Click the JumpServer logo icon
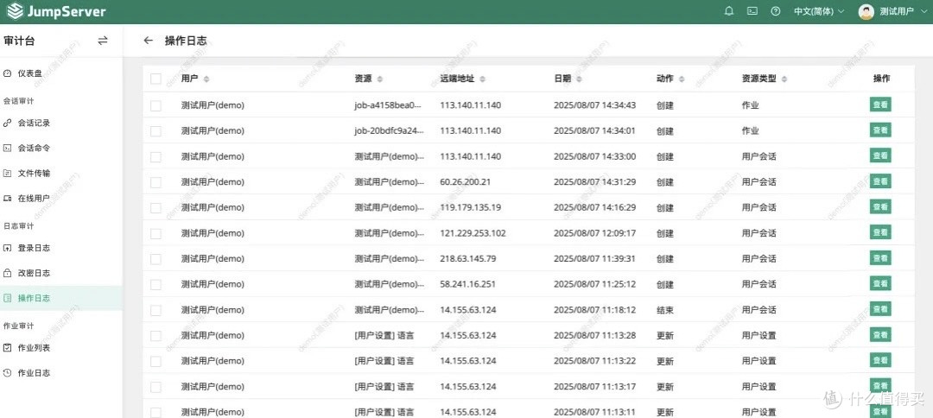This screenshot has height=418, width=933. [x=15, y=11]
